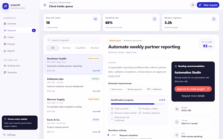Click Score 87 on Fieldnote Labs

pos(96,91)
